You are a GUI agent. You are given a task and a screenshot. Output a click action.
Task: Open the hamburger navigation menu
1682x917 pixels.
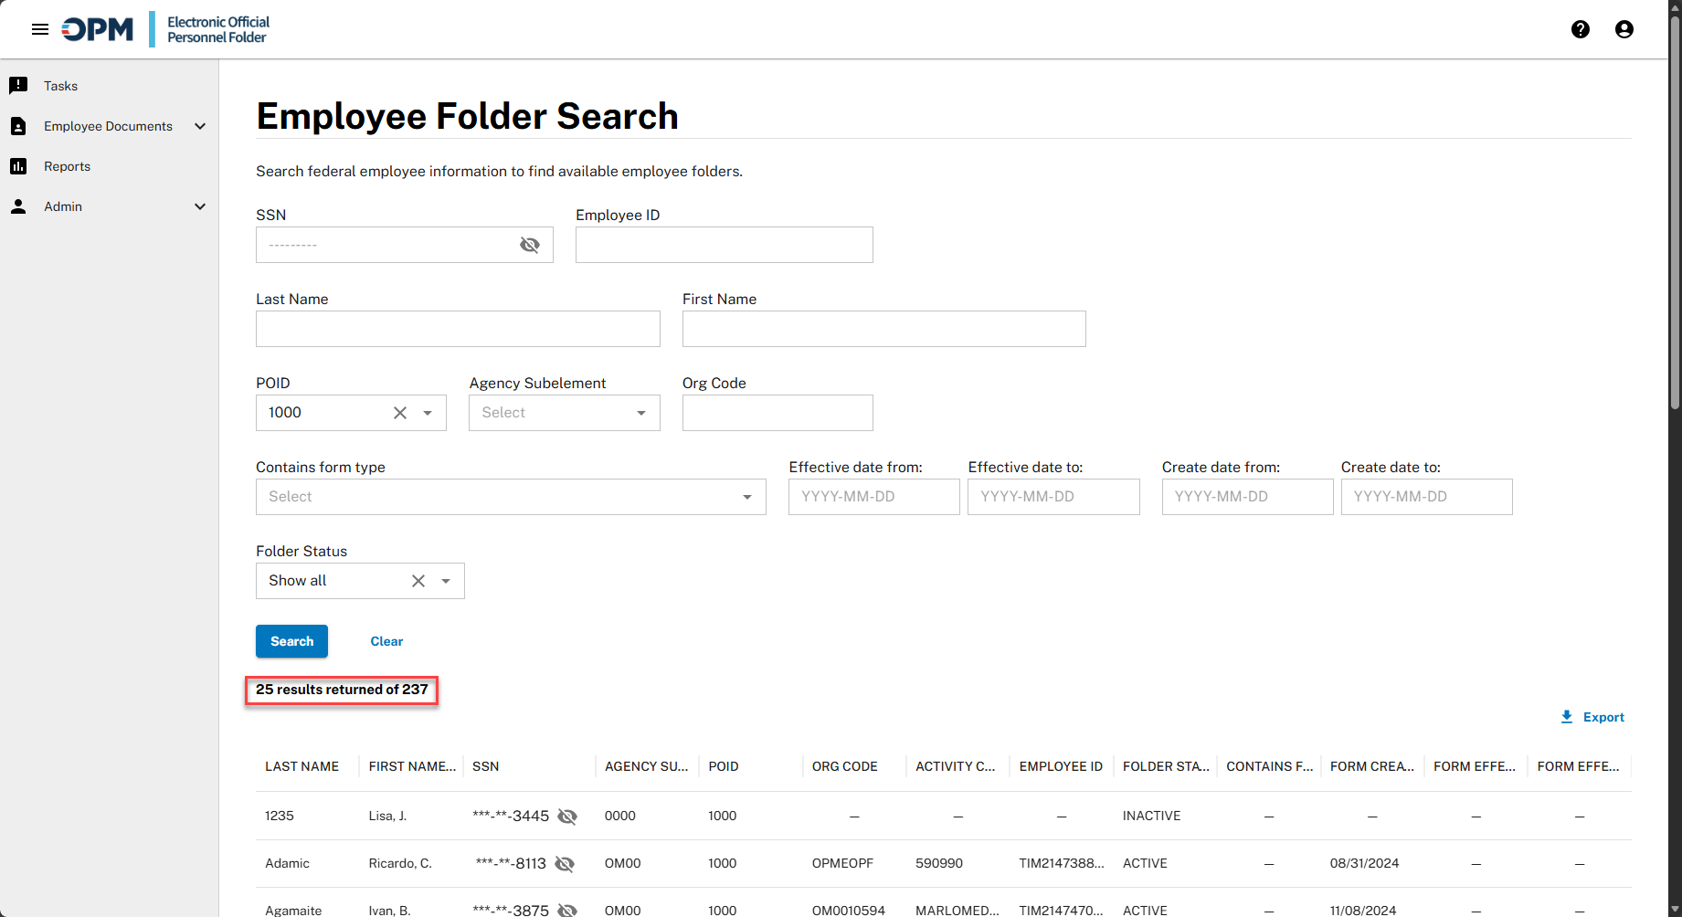pyautogui.click(x=40, y=29)
